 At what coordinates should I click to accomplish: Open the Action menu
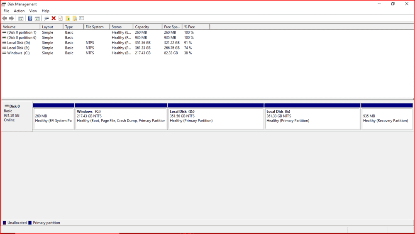[x=19, y=11]
